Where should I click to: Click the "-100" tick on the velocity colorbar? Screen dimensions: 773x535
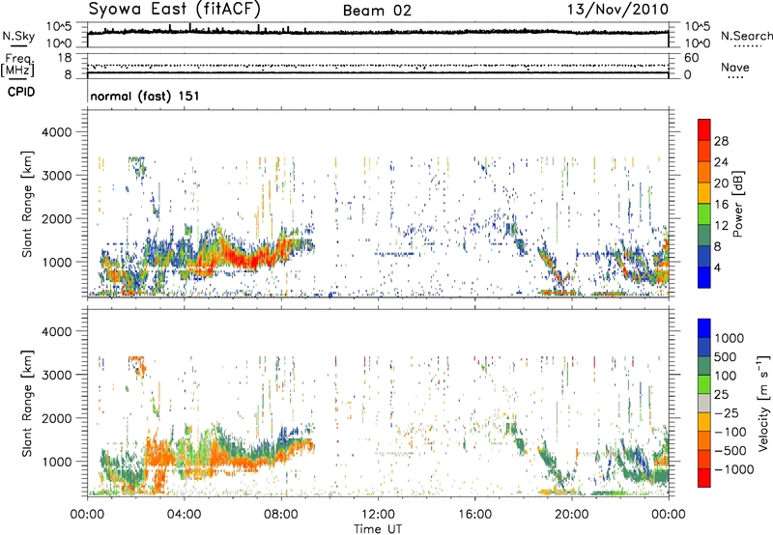pos(730,432)
